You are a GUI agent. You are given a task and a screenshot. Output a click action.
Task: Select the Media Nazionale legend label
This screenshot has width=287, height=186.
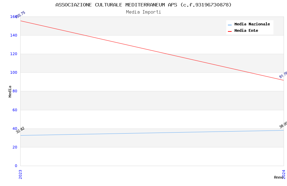tap(252, 24)
